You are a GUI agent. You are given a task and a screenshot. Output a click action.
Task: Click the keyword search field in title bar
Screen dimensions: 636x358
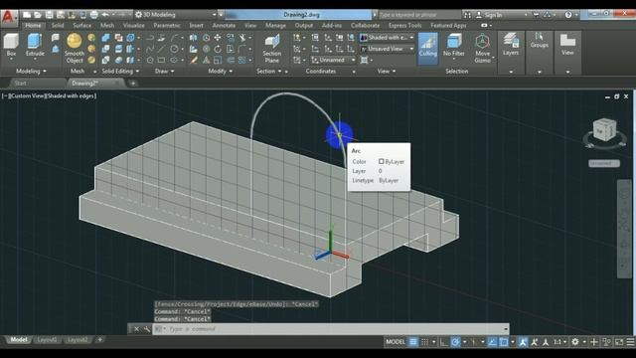click(419, 15)
